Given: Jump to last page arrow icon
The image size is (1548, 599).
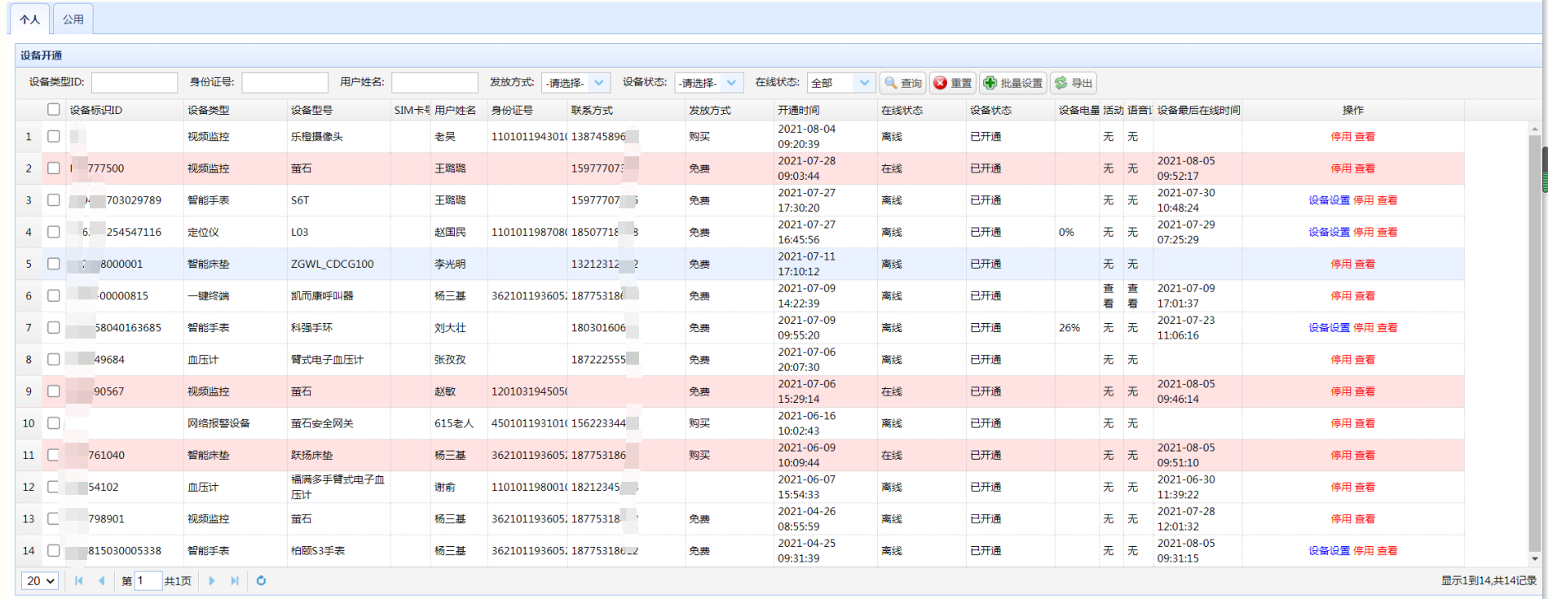Looking at the screenshot, I should click(235, 581).
